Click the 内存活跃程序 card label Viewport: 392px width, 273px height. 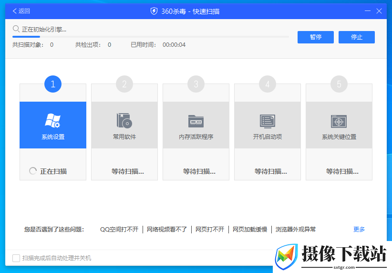pos(196,137)
